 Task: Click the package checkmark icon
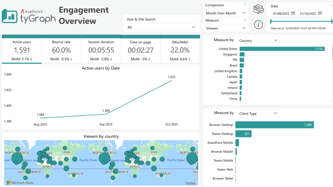click(259, 9)
